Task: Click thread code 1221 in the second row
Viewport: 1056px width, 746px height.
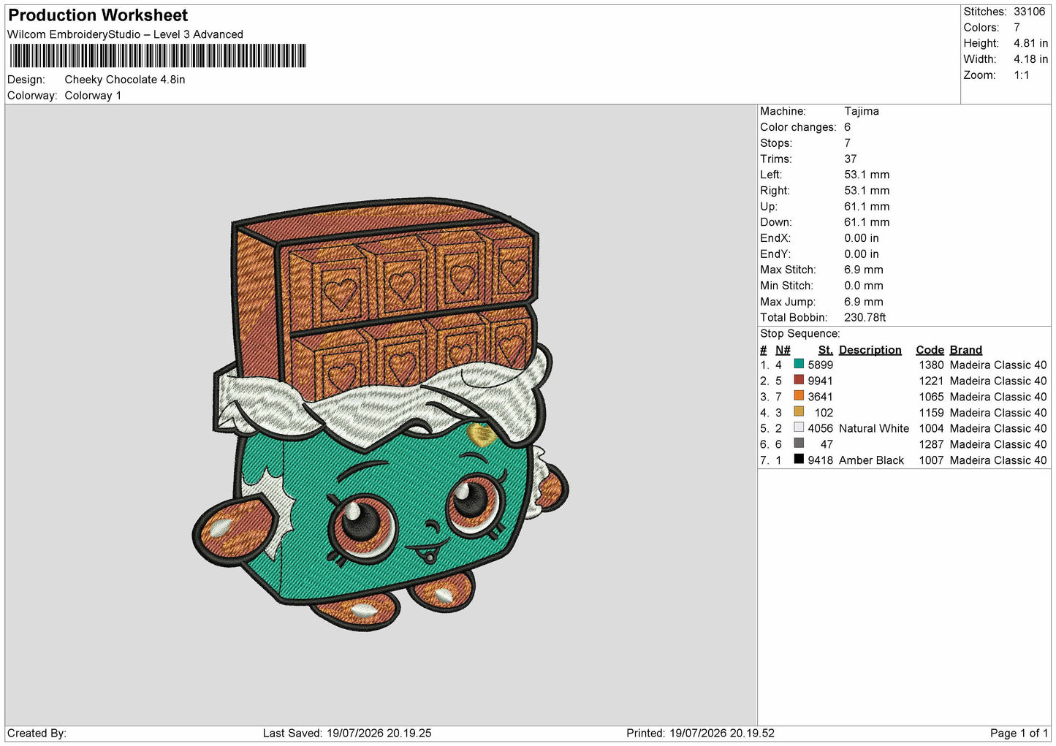Action: coord(932,381)
